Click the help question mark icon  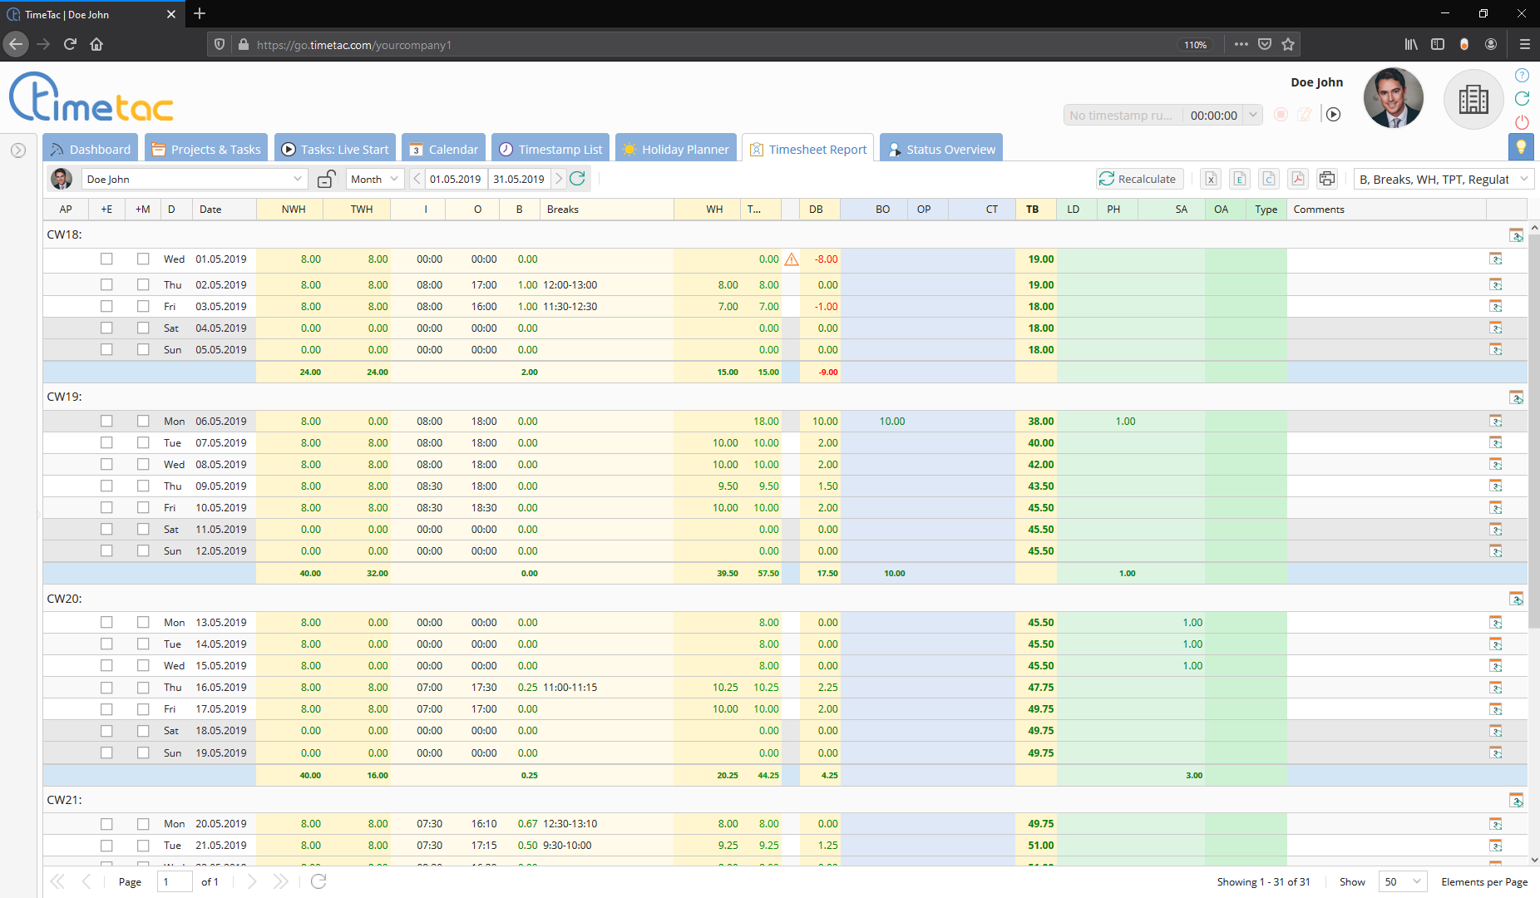(1522, 76)
